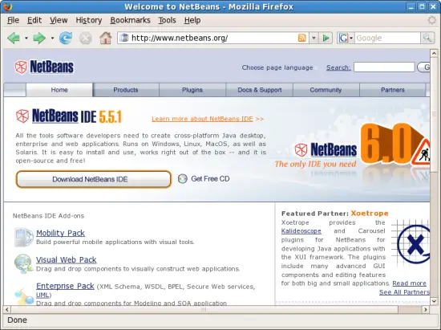Click the horizontal scrollbar left arrow
This screenshot has height=330, width=441.
pyautogui.click(x=7, y=309)
